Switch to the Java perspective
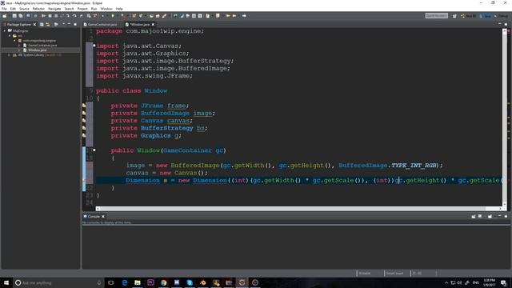The image size is (512, 288). [x=486, y=16]
